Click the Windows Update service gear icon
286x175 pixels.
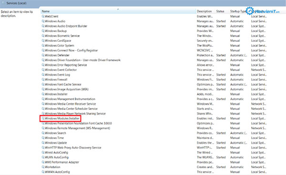coord(43,143)
